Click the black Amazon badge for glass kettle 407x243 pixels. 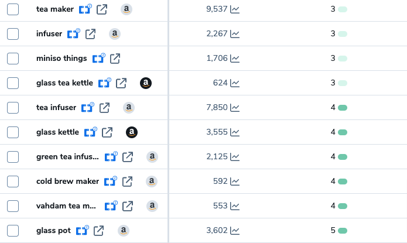click(x=132, y=132)
